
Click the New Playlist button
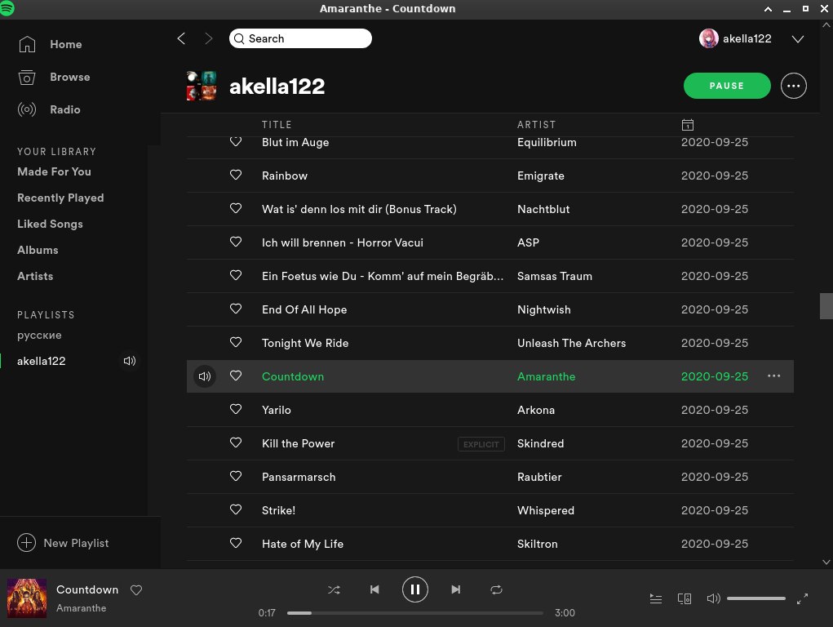pos(63,543)
